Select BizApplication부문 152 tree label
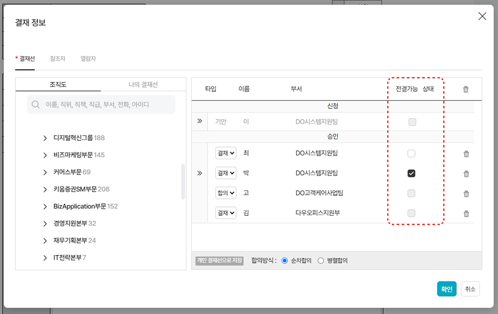Screen dimensions: 498x314 click(86, 206)
